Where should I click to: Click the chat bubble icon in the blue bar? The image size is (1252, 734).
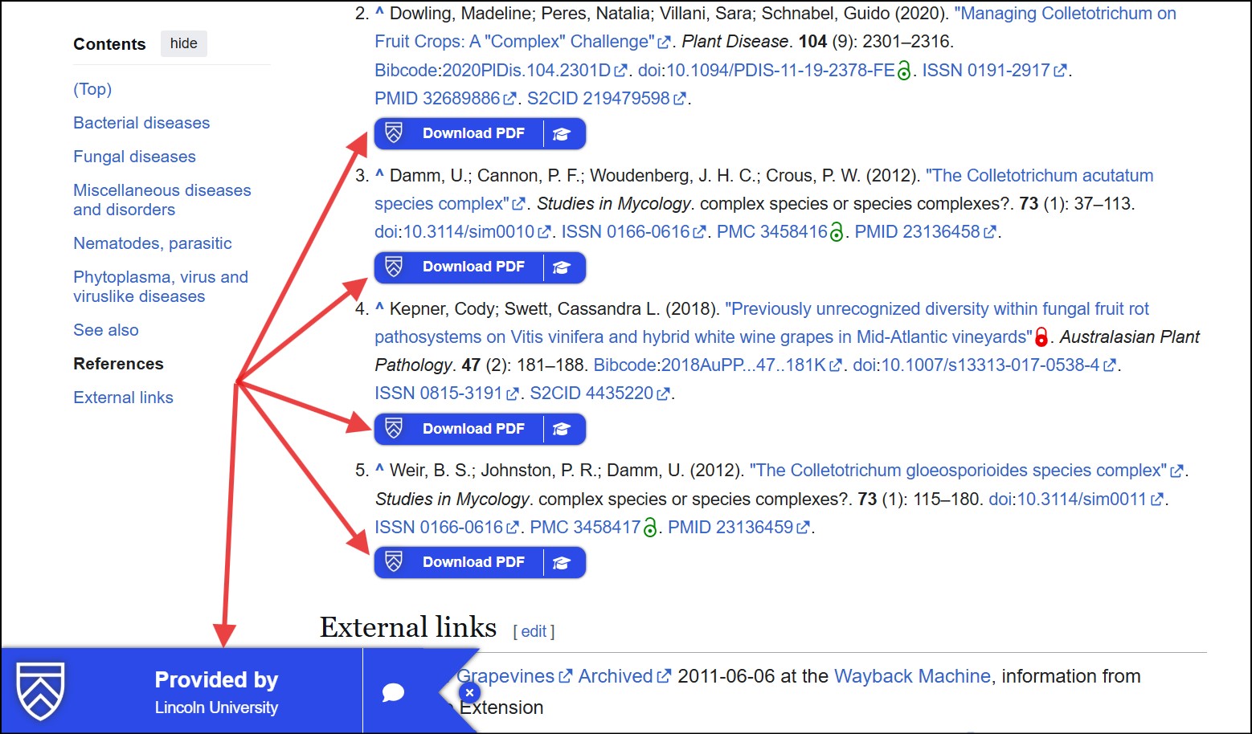(x=394, y=691)
